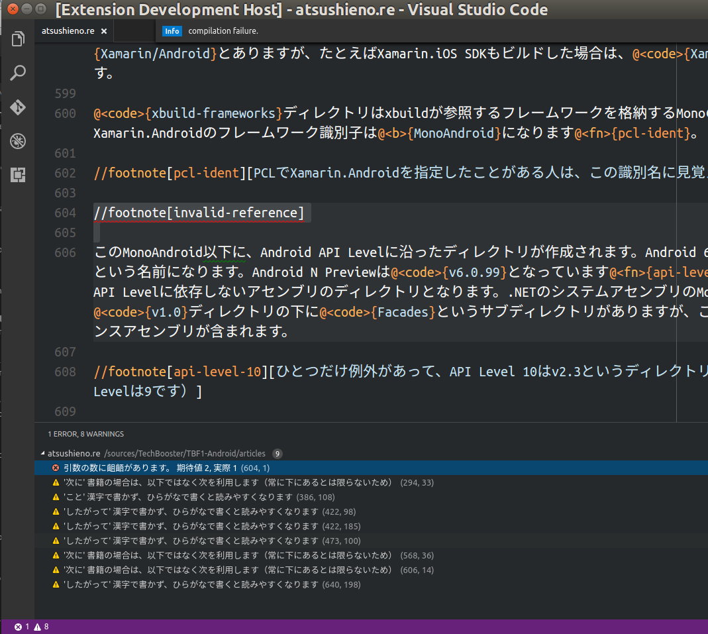Click the error count icon in status bar
This screenshot has height=634, width=708.
(x=18, y=627)
